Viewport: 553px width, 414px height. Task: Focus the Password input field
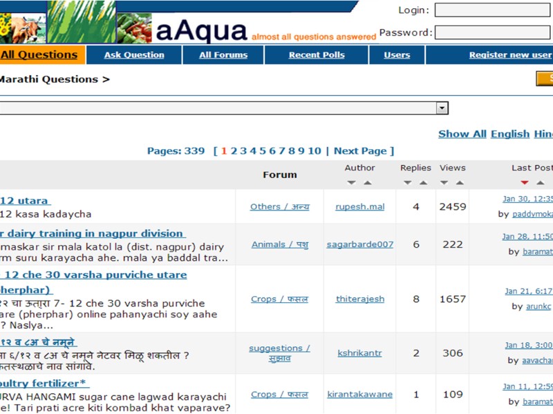click(492, 32)
